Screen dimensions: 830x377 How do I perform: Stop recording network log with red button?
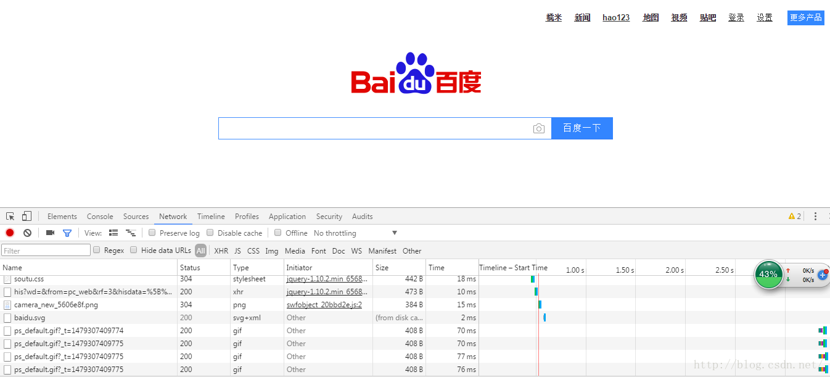10,233
